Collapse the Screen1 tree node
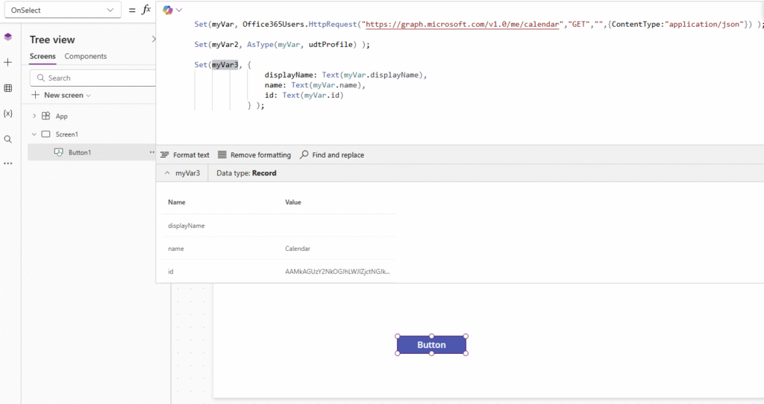Image resolution: width=764 pixels, height=404 pixels. (34, 134)
